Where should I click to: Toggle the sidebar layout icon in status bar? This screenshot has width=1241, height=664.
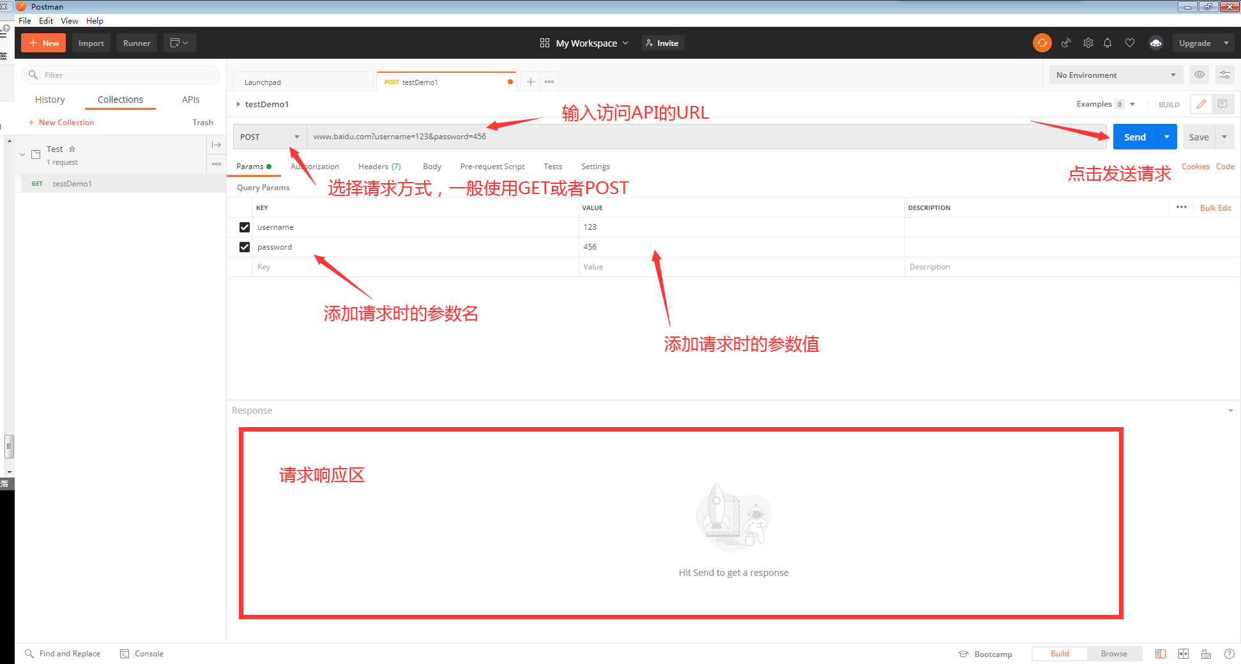pyautogui.click(x=1161, y=654)
